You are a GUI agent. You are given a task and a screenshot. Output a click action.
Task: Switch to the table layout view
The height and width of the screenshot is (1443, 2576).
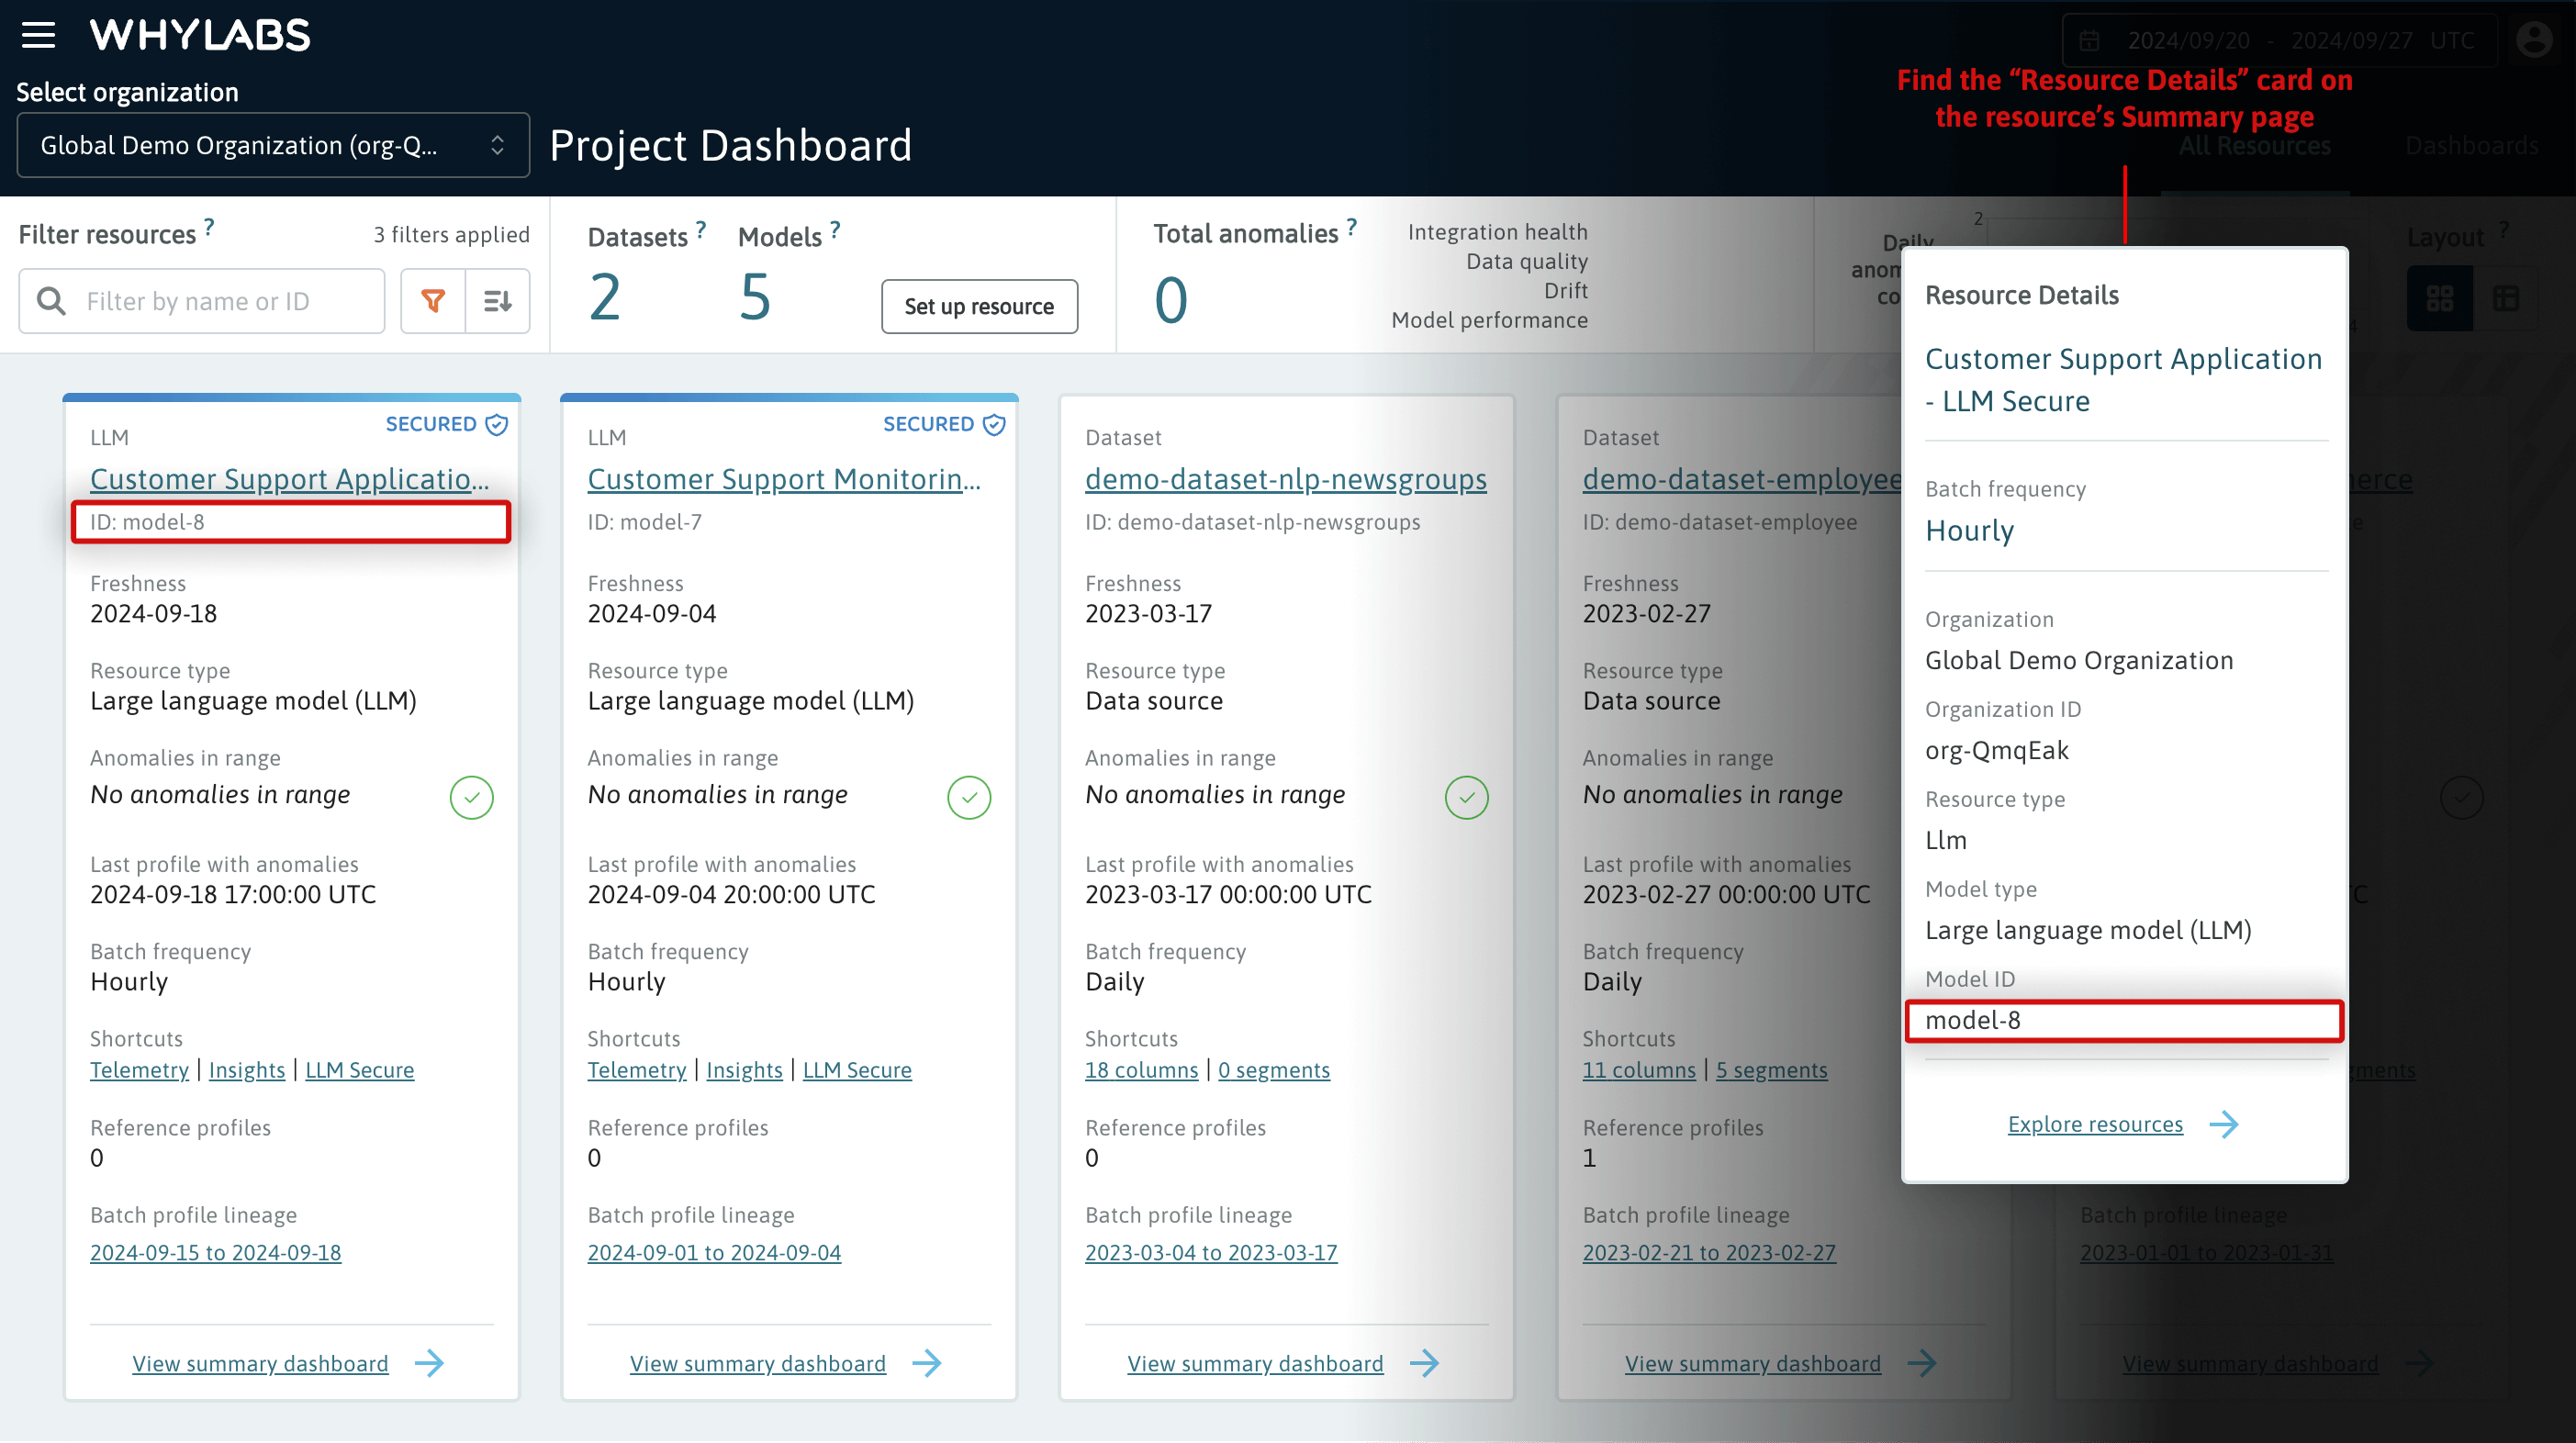coord(2507,297)
